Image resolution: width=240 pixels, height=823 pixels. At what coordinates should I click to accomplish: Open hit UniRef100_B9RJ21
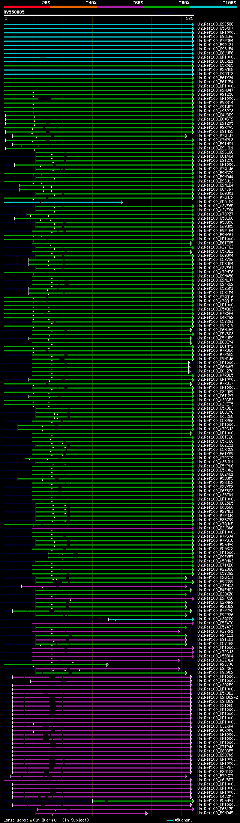(x=215, y=45)
